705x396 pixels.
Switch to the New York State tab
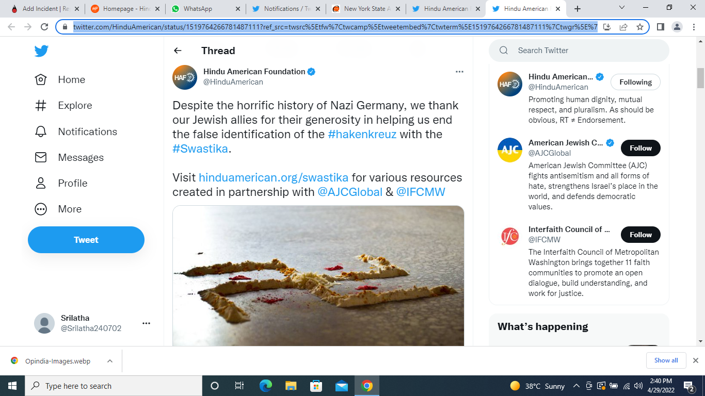point(366,9)
